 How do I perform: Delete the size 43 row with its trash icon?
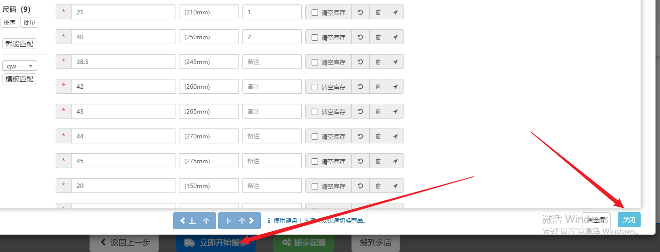pyautogui.click(x=378, y=112)
